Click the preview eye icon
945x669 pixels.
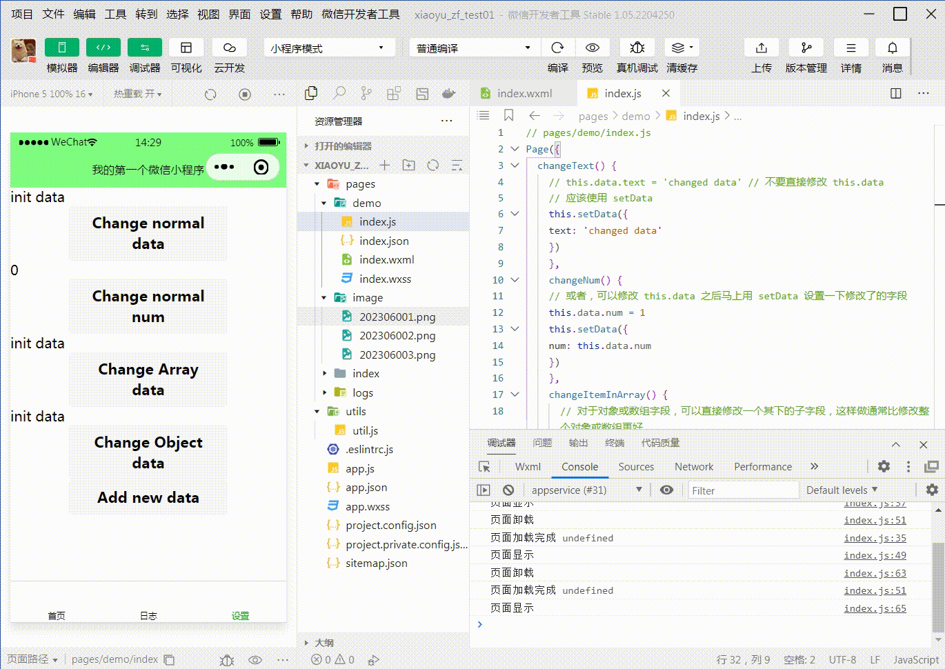[x=592, y=48]
